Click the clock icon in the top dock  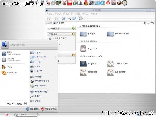pyautogui.click(x=124, y=3)
